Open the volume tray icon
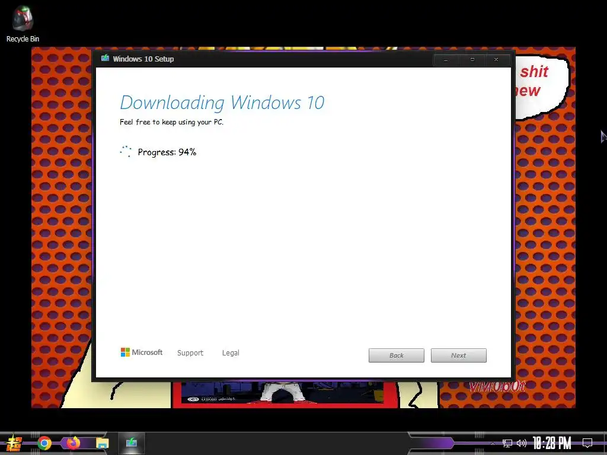Image resolution: width=607 pixels, height=455 pixels. [x=522, y=443]
